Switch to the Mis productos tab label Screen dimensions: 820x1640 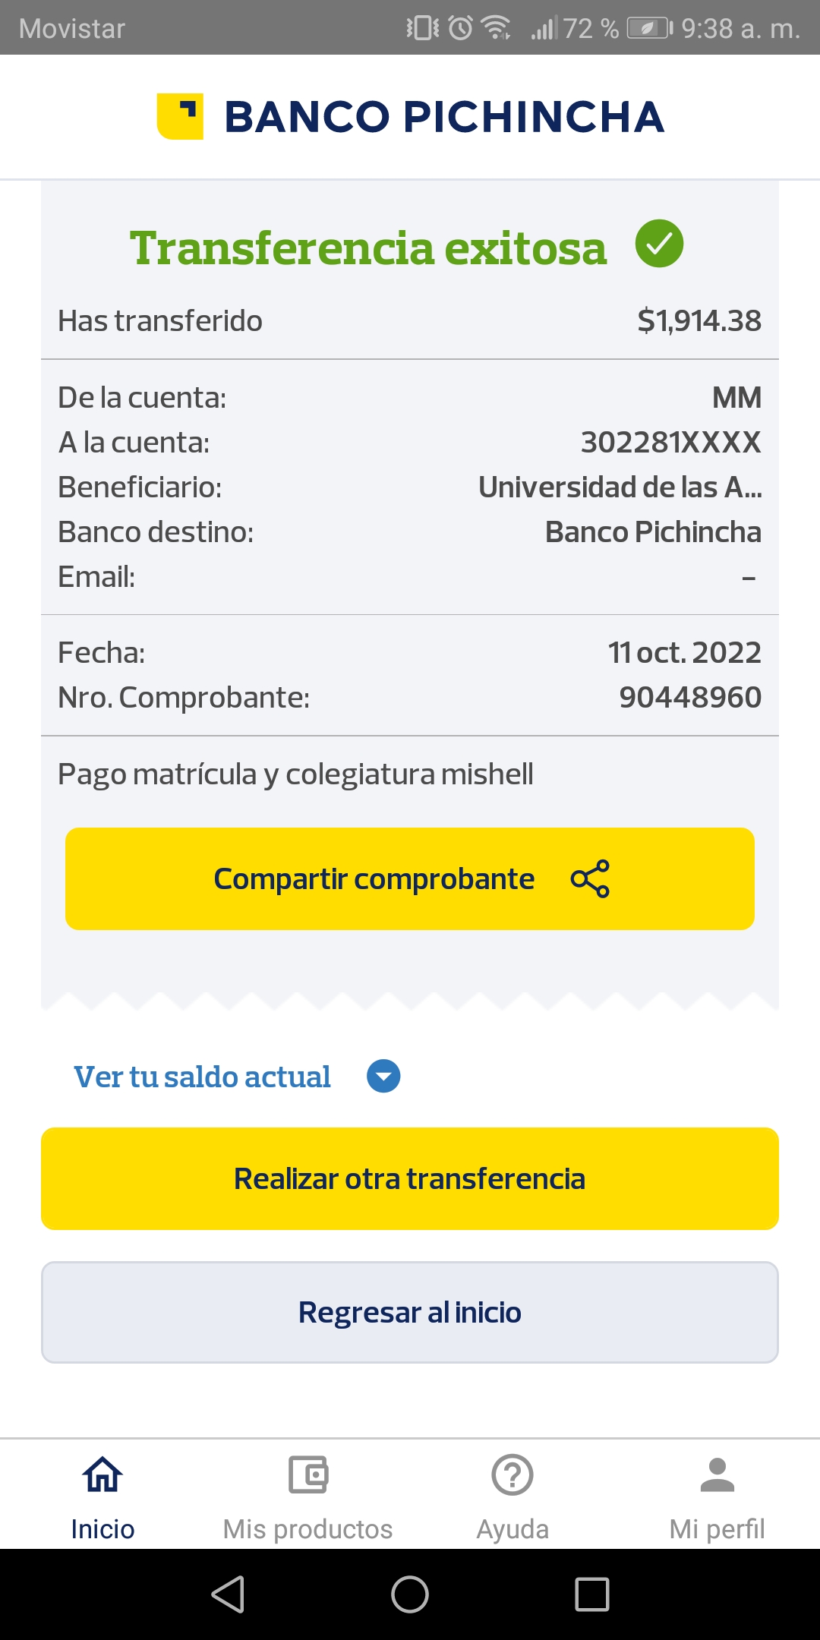(307, 1528)
